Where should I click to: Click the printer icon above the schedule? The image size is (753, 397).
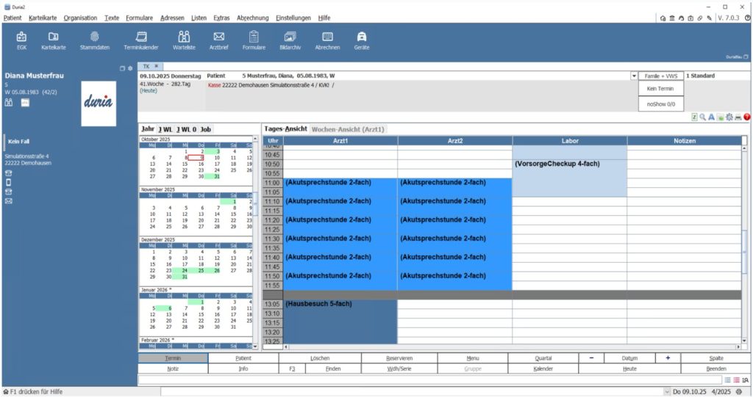click(x=738, y=117)
